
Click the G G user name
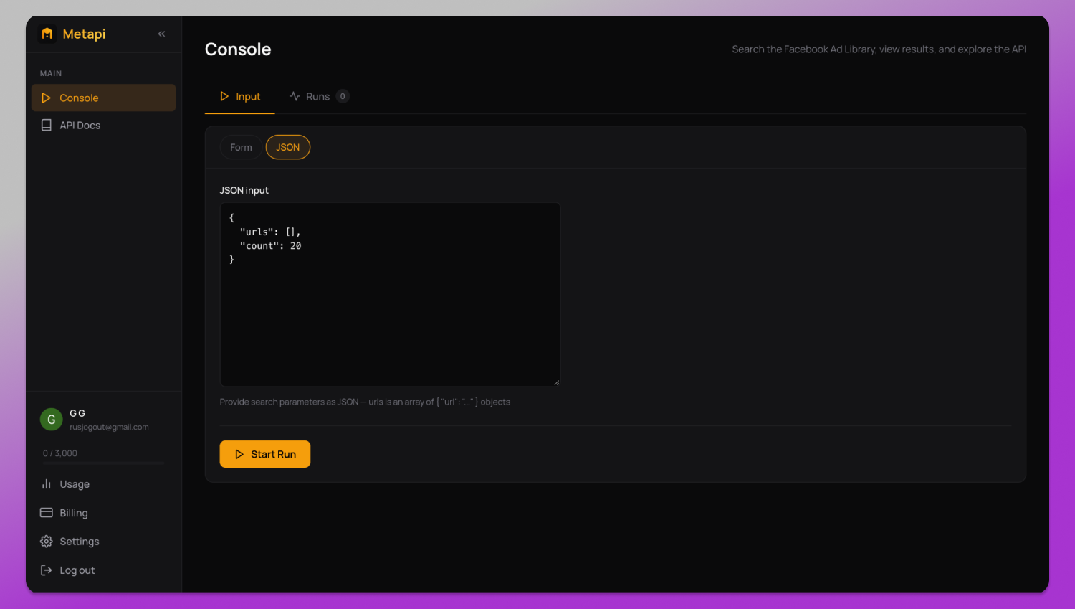(x=77, y=413)
